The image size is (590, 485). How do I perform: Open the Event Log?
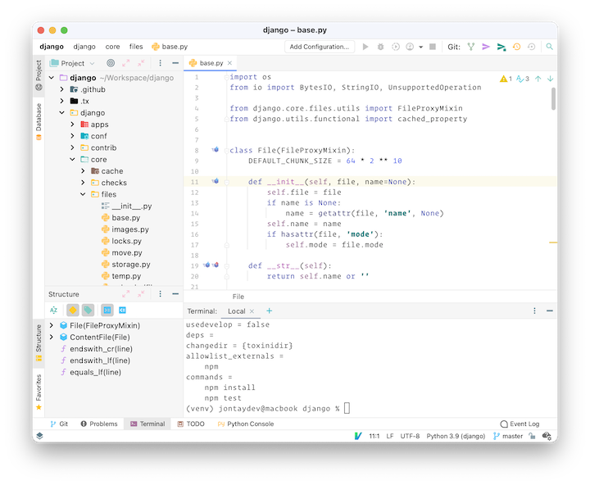520,424
